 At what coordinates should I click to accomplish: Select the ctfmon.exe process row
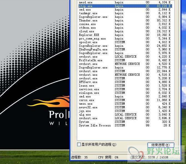coord(125,28)
